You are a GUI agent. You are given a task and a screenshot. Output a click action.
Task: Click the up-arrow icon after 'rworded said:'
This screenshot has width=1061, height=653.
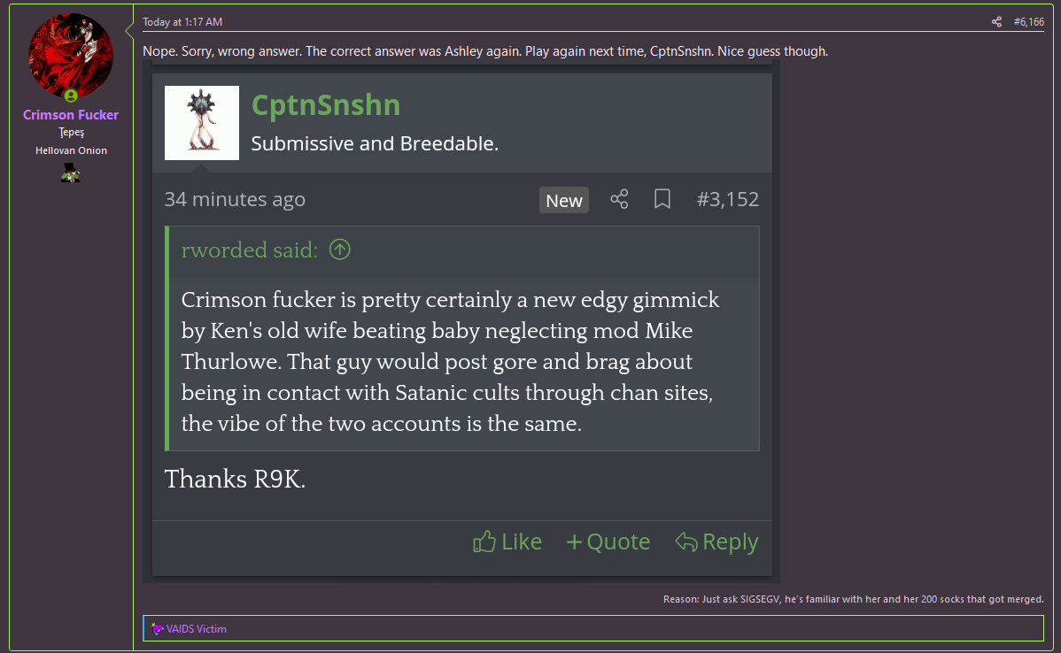[x=340, y=250]
